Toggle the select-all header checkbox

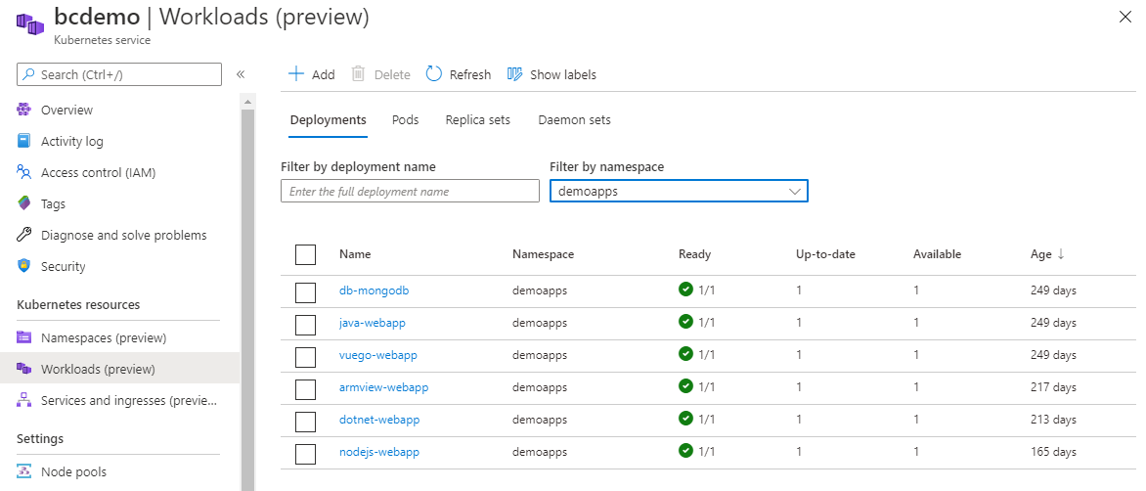click(x=305, y=254)
